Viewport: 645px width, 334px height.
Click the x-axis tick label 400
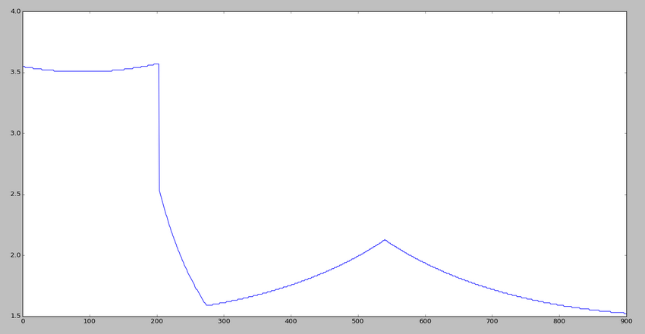point(291,323)
